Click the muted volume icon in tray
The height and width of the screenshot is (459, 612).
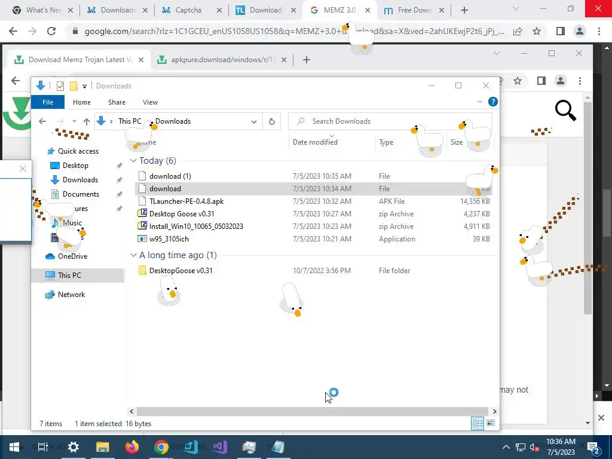coord(534,447)
